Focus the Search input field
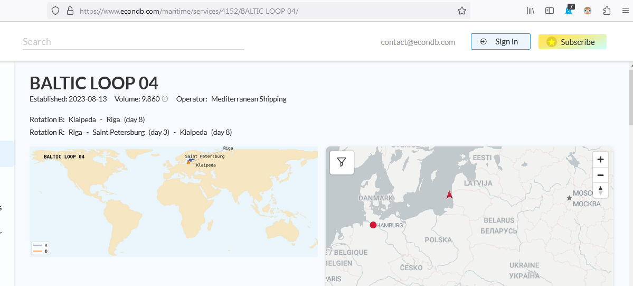This screenshot has height=286, width=633. click(x=133, y=42)
